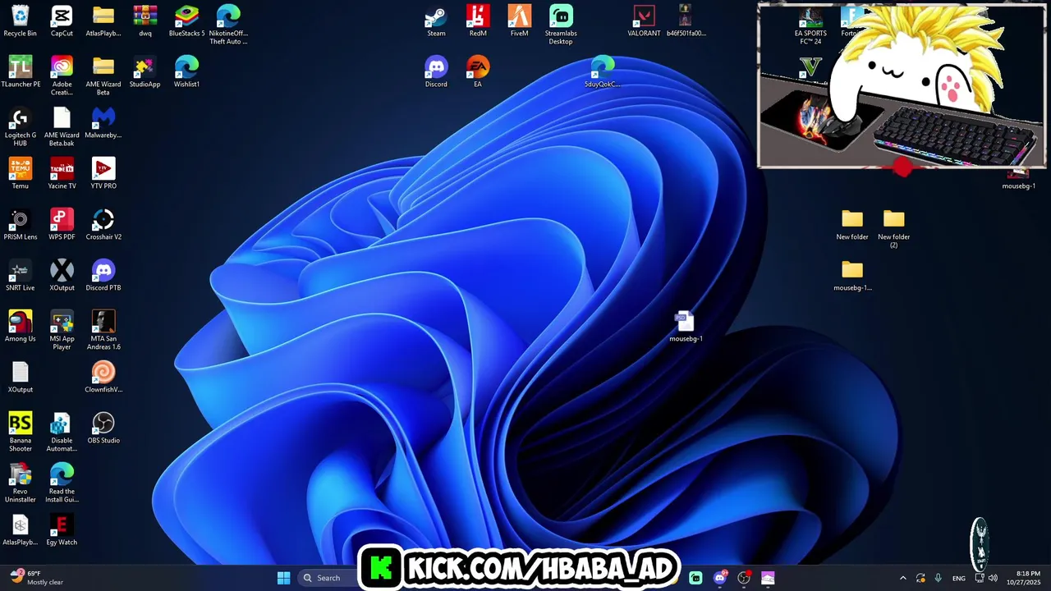1051x591 pixels.
Task: Launch Logitech G HUB
Action: [21, 126]
